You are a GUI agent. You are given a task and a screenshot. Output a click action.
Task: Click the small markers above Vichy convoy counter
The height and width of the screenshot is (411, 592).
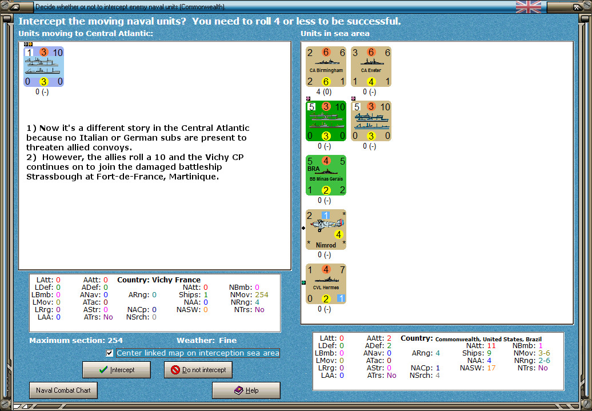click(x=29, y=44)
